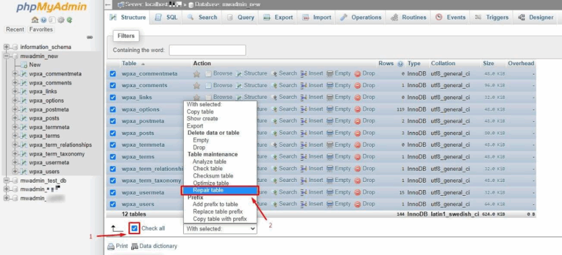The height and width of the screenshot is (255, 562).
Task: Choose Repair table from the dropdown list
Action: point(208,190)
